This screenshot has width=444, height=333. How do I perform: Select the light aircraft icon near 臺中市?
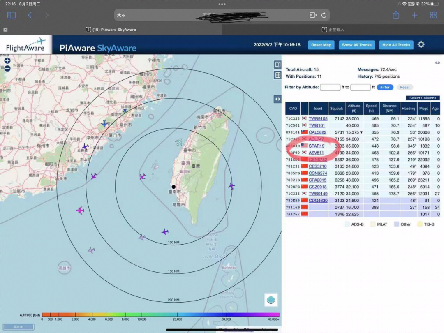click(x=178, y=142)
